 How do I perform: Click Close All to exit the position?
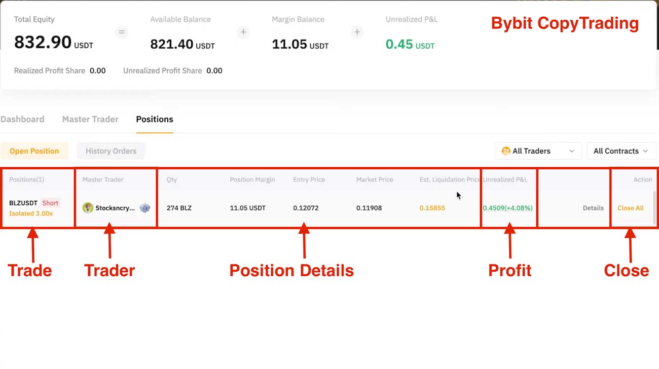(x=630, y=208)
